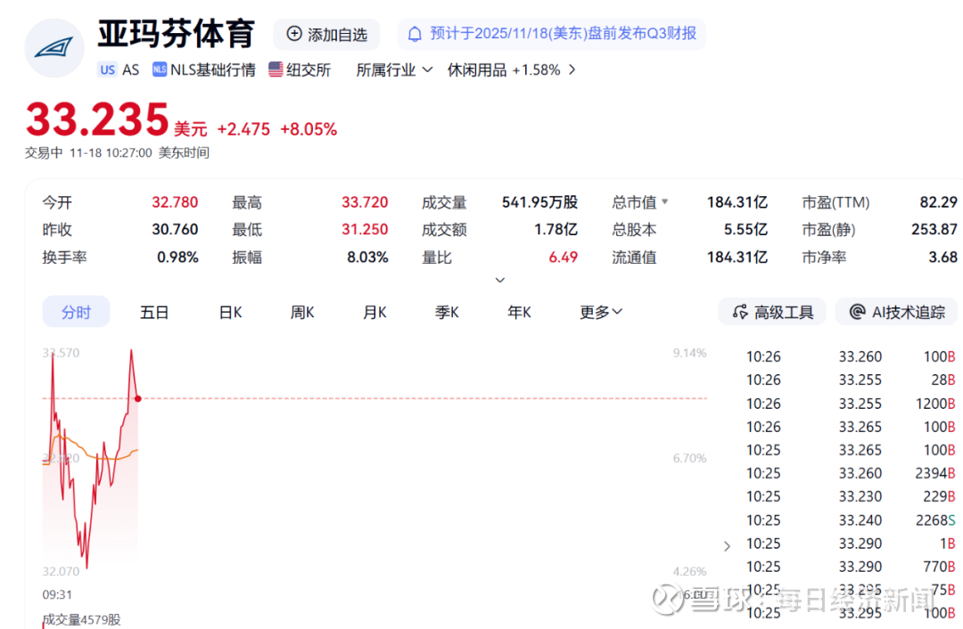The height and width of the screenshot is (629, 963).
Task: Expand the 所属行业 dropdown
Action: tap(394, 70)
